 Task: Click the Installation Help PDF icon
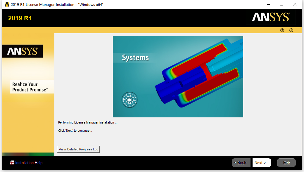pyautogui.click(x=12, y=163)
